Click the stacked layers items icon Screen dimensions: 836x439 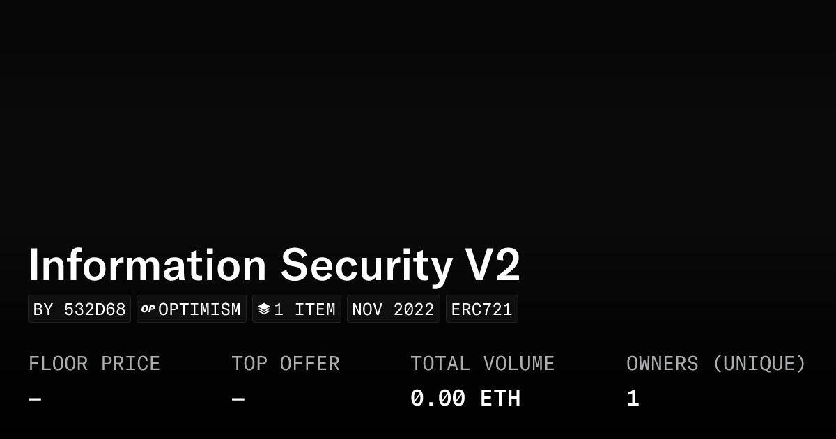tap(263, 309)
